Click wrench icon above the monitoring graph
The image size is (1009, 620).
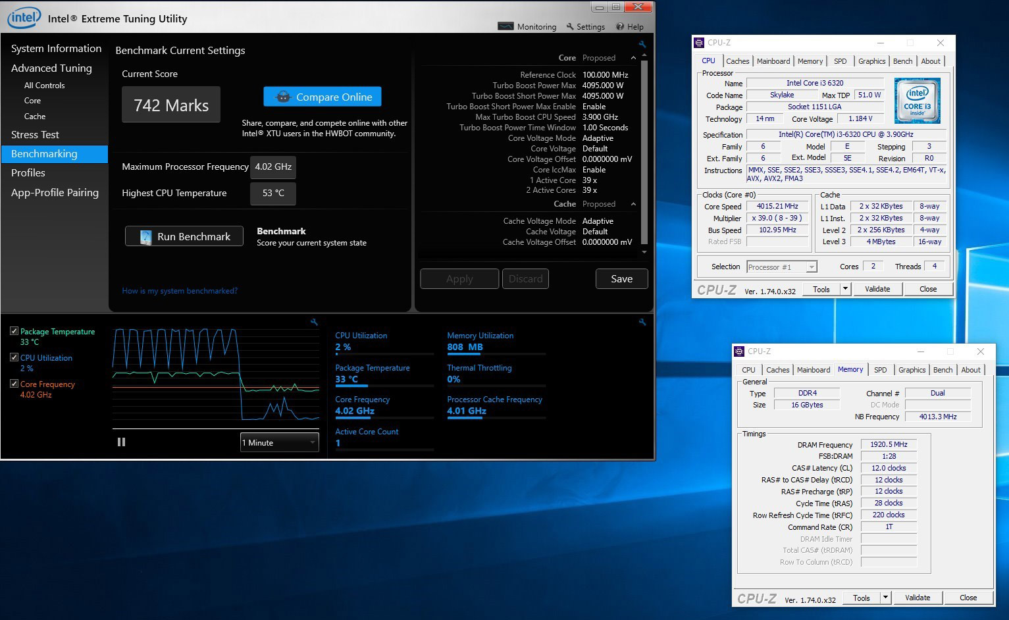coord(314,322)
